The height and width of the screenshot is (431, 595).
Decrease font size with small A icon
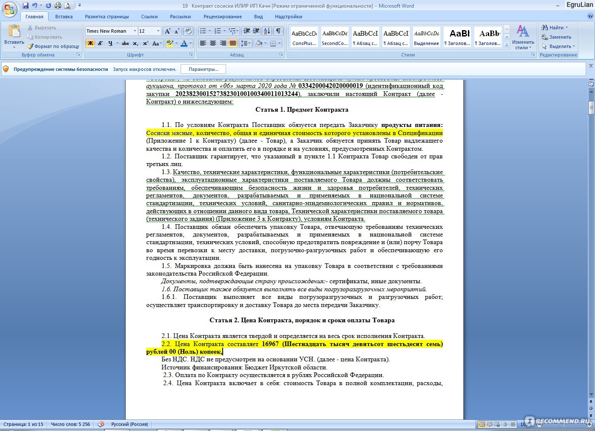(x=177, y=31)
